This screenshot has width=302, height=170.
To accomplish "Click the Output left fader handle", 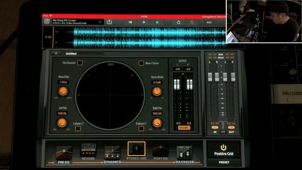I will coord(177,84).
